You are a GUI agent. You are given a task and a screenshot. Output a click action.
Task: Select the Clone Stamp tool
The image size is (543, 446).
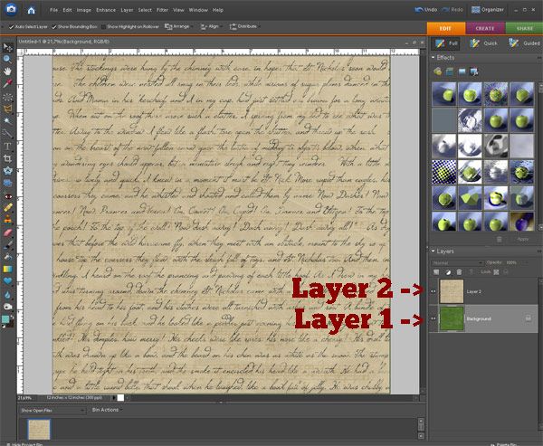tap(7, 220)
